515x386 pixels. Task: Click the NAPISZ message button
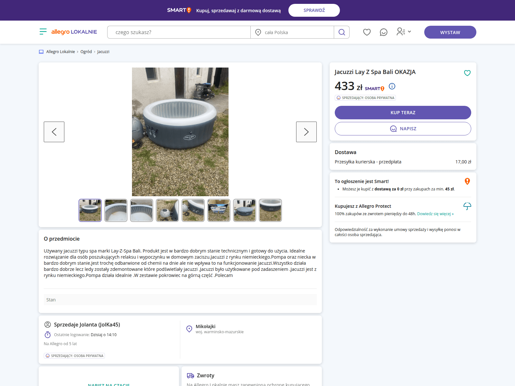pyautogui.click(x=403, y=129)
